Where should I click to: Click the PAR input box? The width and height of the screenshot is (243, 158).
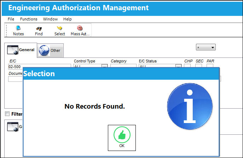click(210, 66)
